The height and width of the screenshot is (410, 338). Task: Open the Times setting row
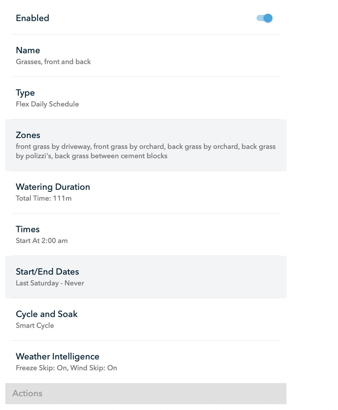point(146,235)
